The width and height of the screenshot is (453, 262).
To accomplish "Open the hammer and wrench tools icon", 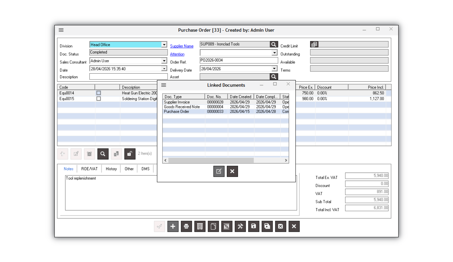I will tap(240, 226).
